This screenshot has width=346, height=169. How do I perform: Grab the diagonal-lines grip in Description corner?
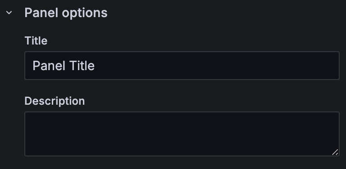(x=335, y=152)
